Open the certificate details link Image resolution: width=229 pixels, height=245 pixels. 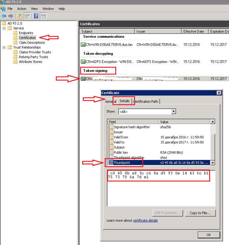[x=146, y=220]
